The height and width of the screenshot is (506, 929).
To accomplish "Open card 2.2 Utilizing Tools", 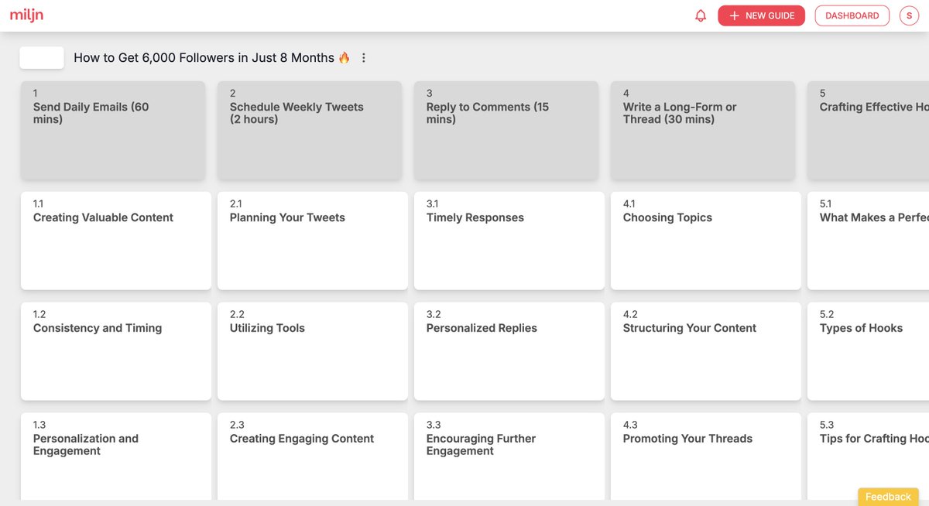I will pyautogui.click(x=313, y=351).
